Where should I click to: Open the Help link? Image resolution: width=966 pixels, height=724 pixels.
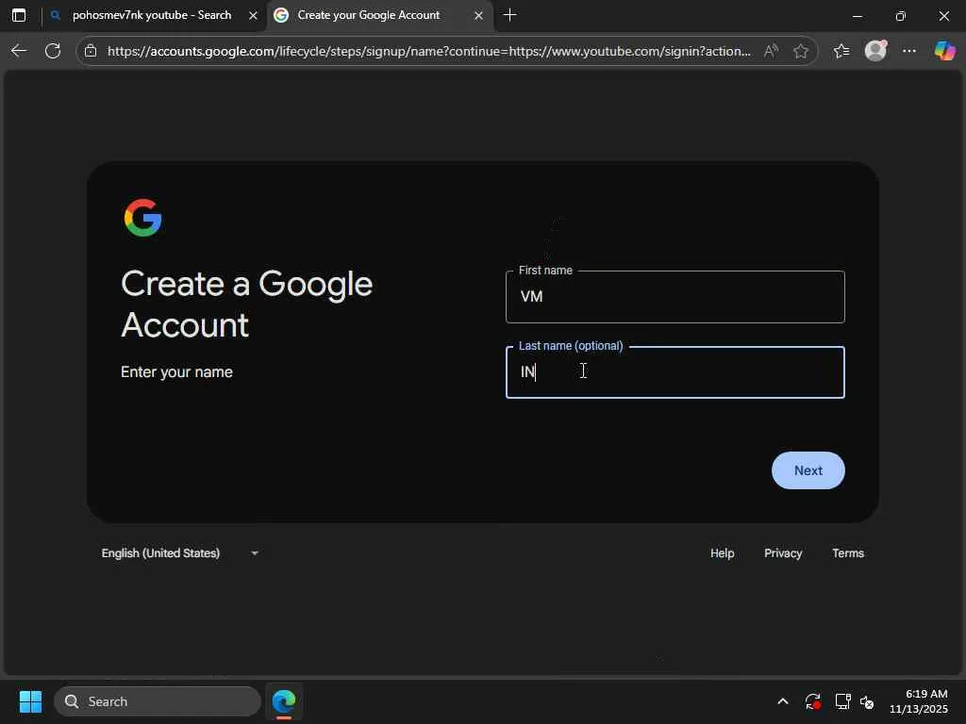[722, 552]
